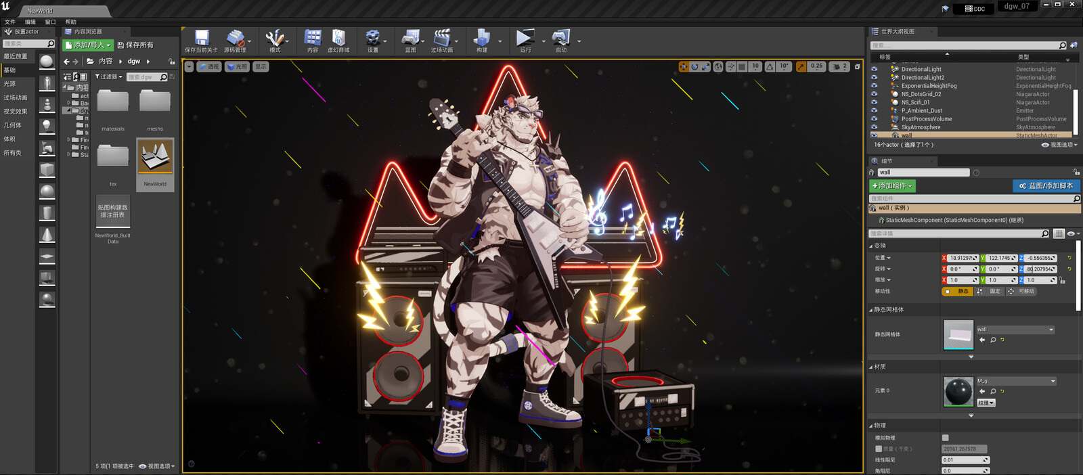
Task: Select the character figure icon in Place Actors
Action: click(47, 83)
